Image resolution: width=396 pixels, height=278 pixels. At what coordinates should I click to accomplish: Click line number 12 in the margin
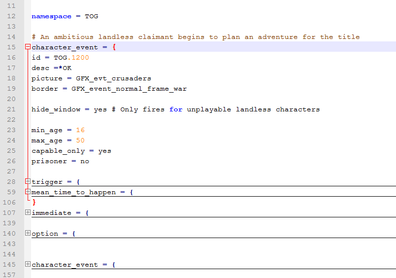[12, 16]
